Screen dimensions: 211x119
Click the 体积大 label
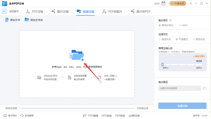point(199,68)
